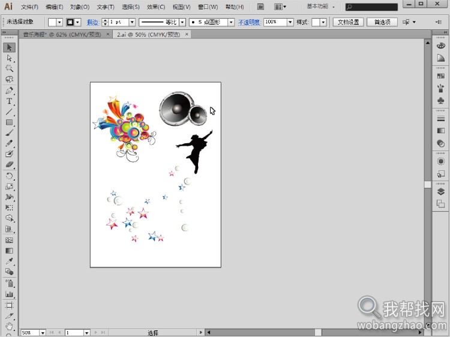Image resolution: width=450 pixels, height=337 pixels.
Task: Open the 不透明度 transparency link
Action: click(249, 22)
